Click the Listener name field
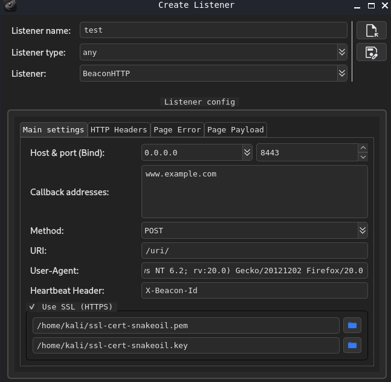The height and width of the screenshot is (382, 391). (213, 30)
